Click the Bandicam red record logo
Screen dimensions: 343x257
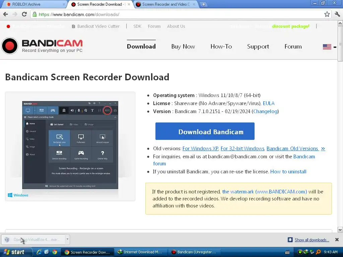(10, 46)
